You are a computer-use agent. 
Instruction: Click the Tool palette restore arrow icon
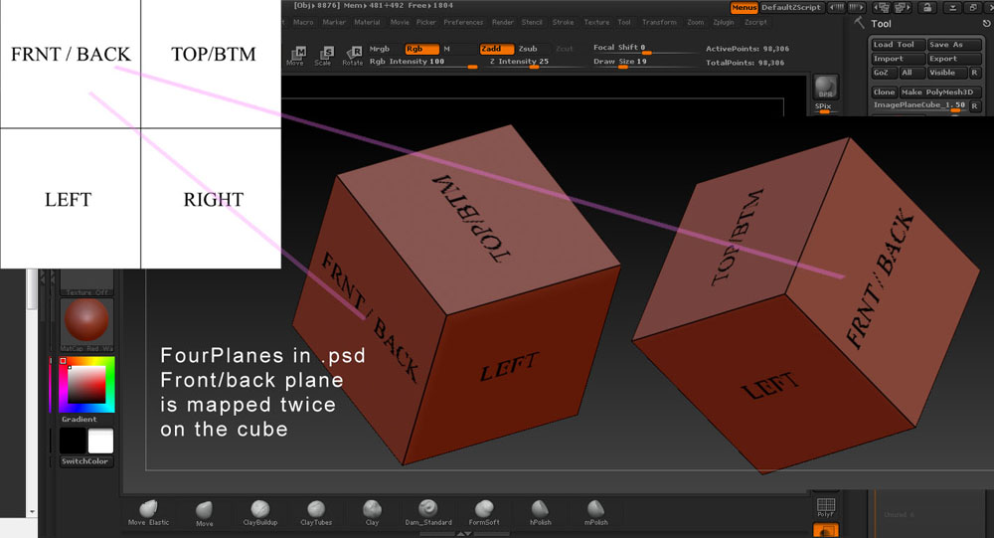pyautogui.click(x=986, y=24)
